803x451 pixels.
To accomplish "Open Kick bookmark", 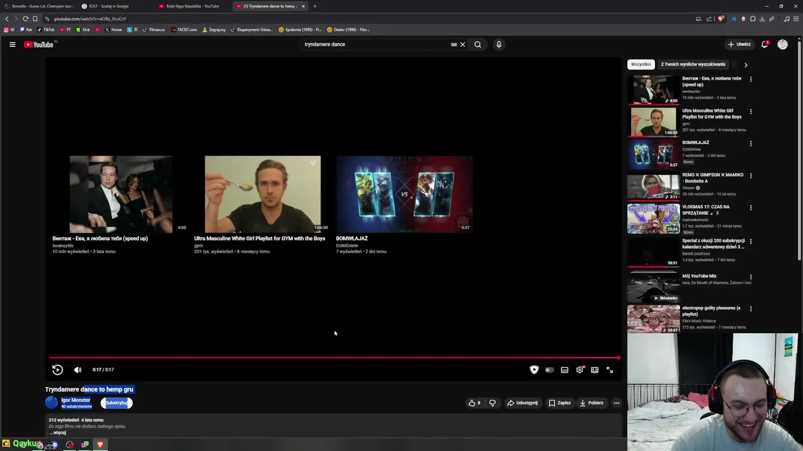I will point(83,29).
